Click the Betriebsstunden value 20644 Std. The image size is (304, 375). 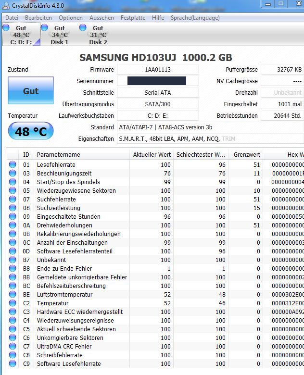[x=282, y=116]
